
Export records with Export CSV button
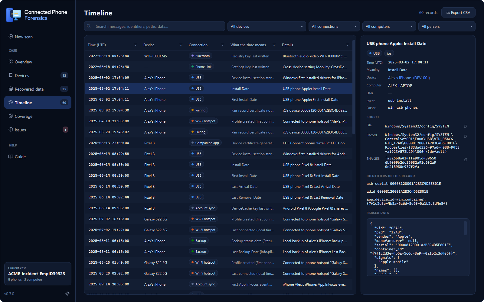pyautogui.click(x=458, y=12)
